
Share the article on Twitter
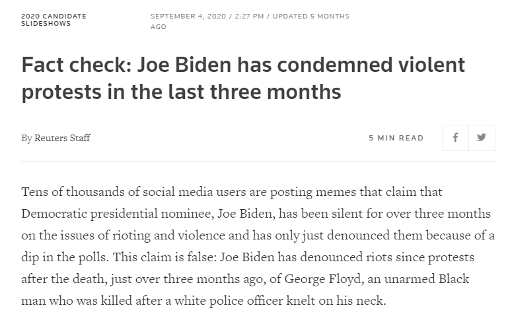pos(482,138)
